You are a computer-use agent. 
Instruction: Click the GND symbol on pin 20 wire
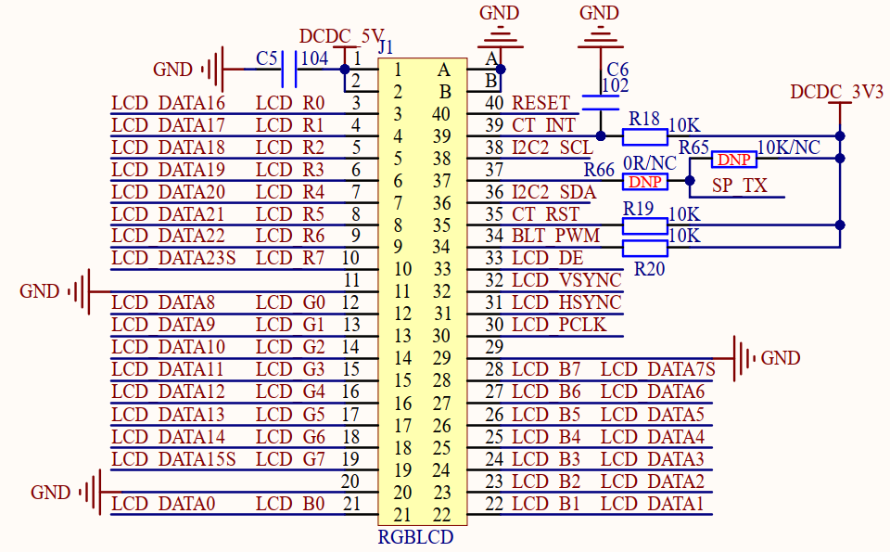tap(91, 493)
